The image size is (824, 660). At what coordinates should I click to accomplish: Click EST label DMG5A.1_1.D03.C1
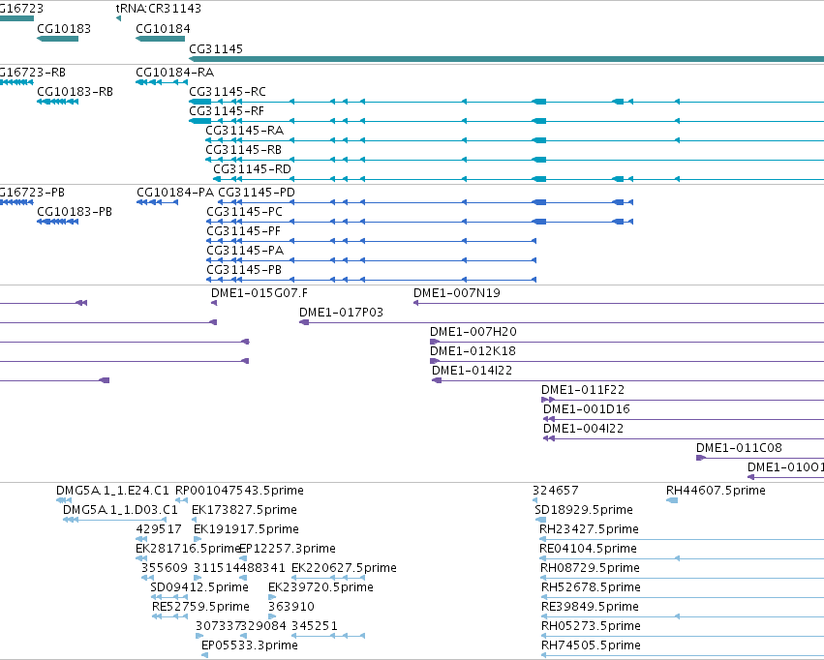[x=120, y=510]
